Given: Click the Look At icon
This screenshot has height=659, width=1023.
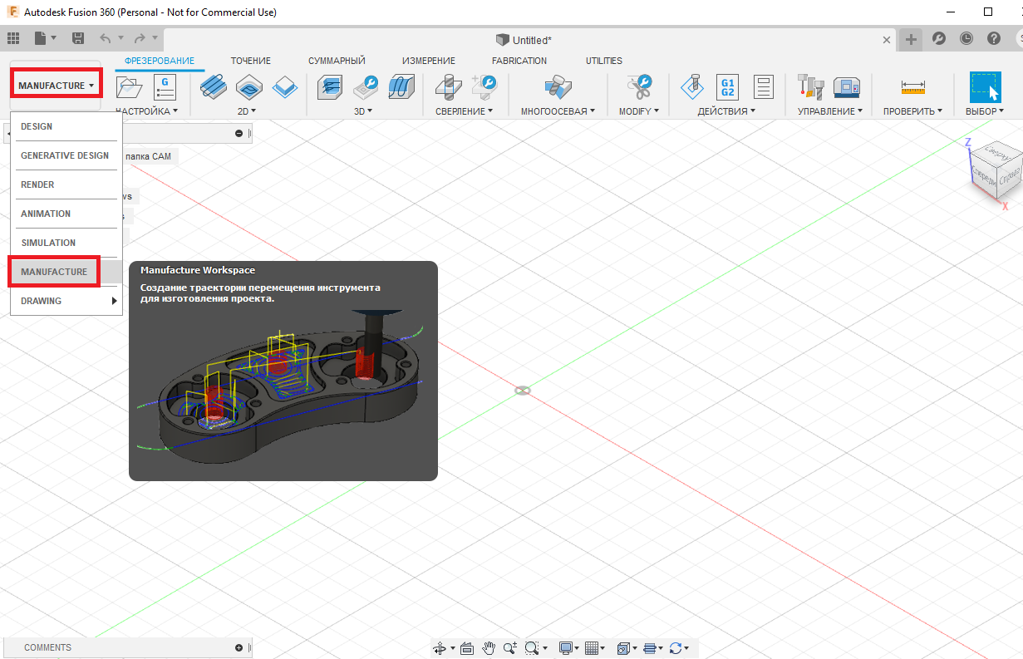Looking at the screenshot, I should coord(466,648).
